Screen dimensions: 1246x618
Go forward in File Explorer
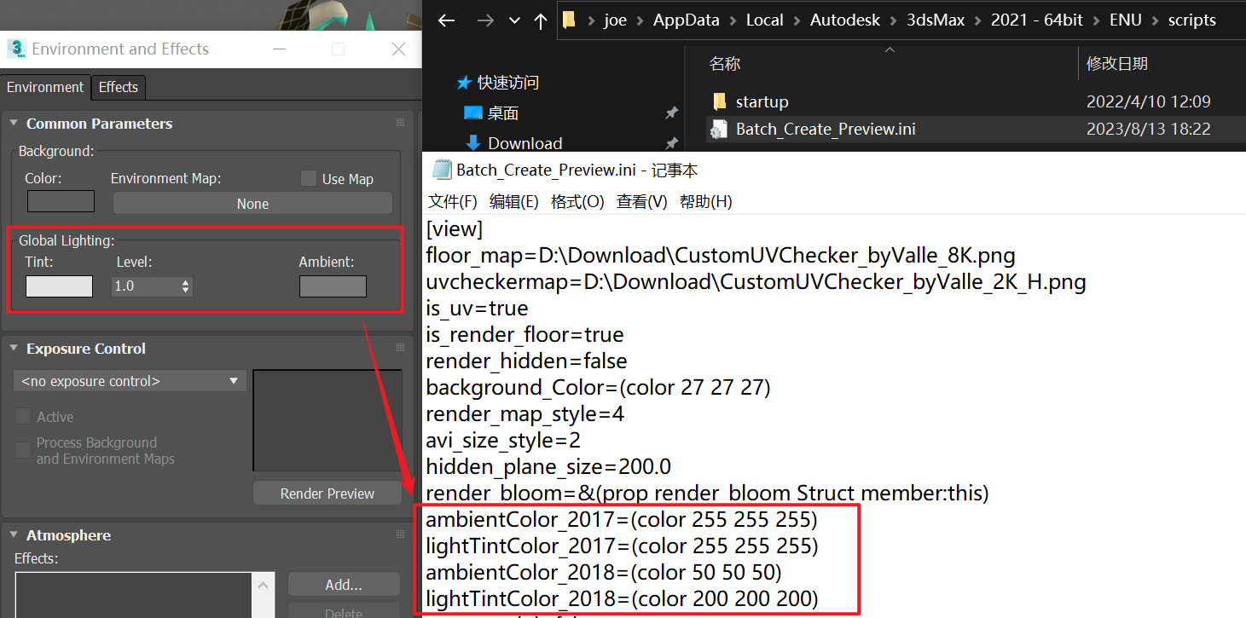[x=485, y=20]
